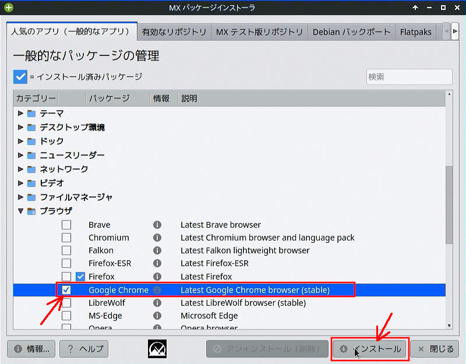Click the always-on-top arrow in title bar
Screen dimensions: 466x364
415,8
